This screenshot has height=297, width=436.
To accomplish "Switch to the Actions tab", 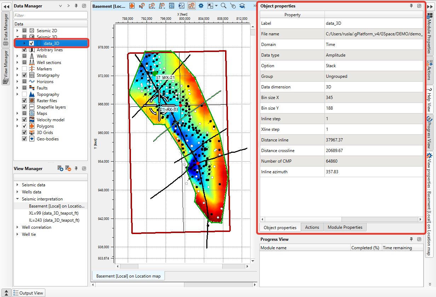I will click(x=312, y=227).
